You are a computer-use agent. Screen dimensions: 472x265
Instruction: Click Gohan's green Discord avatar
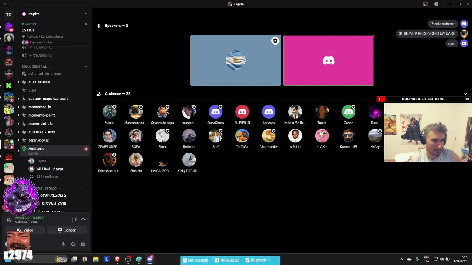coord(348,112)
